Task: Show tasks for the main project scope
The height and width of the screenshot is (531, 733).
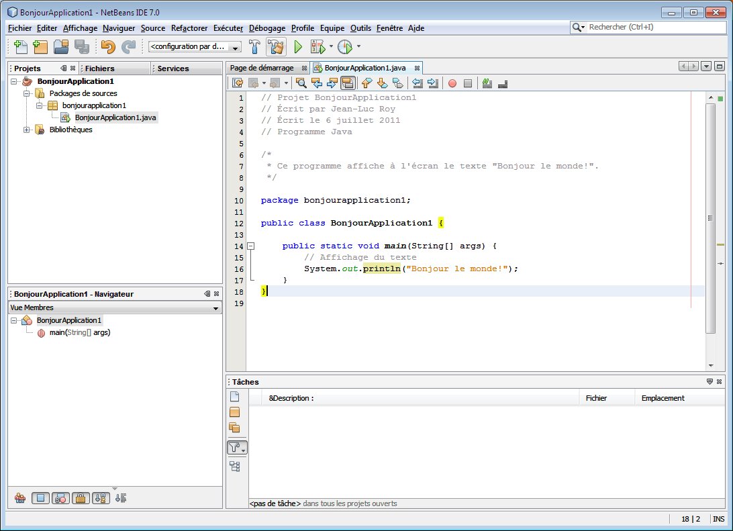Action: [235, 412]
